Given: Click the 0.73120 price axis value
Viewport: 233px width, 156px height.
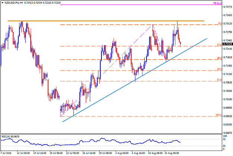Looking at the screenshot, I should (x=228, y=24).
